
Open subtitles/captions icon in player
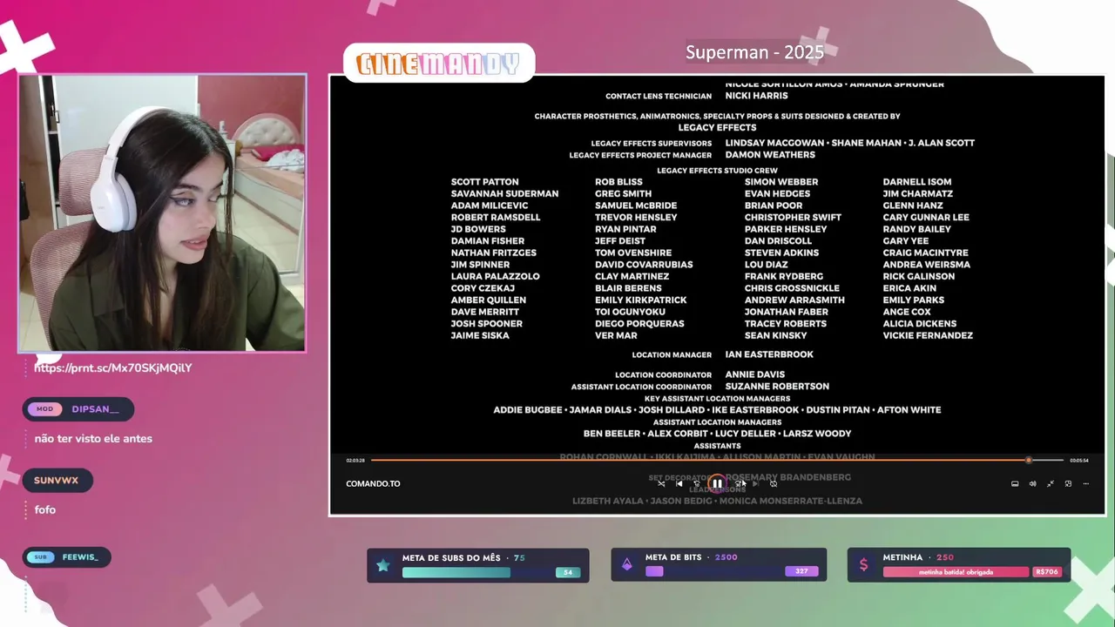click(x=1015, y=484)
